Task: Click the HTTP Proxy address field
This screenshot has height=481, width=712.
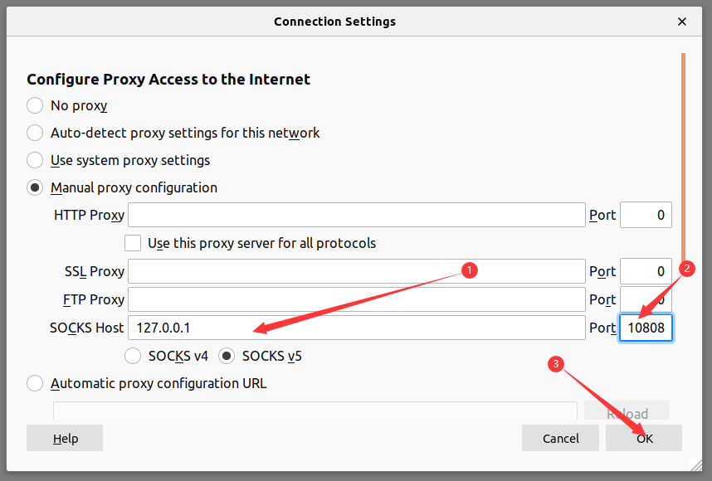Action: click(x=357, y=215)
